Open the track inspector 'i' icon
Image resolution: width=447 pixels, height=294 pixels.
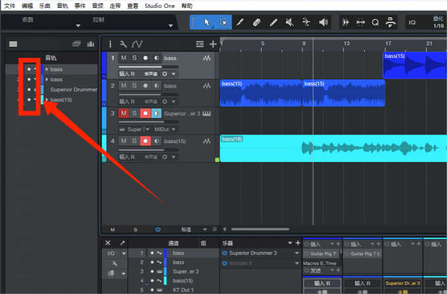coord(110,44)
